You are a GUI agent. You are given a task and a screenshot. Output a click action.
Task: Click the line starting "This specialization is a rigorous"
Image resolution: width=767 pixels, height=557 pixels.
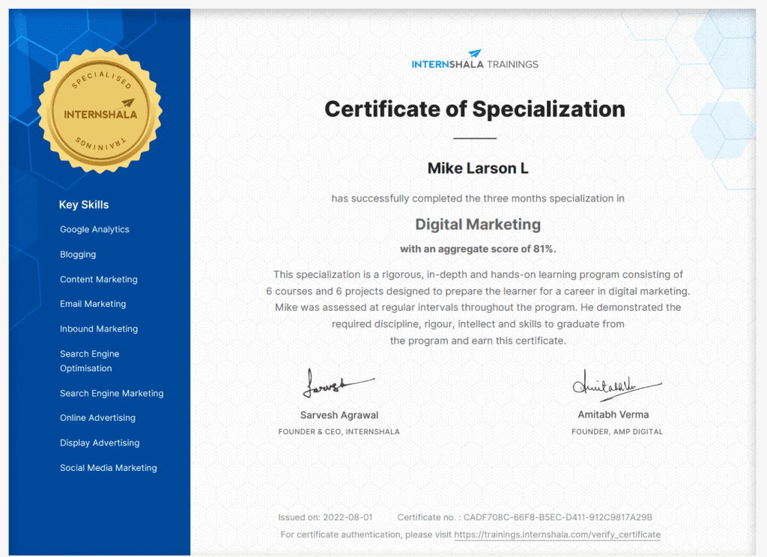[478, 275]
